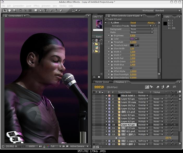Toggle lock switch for layer 6 row
Image resolution: width=183 pixels, height=153 pixels.
[x=103, y=112]
